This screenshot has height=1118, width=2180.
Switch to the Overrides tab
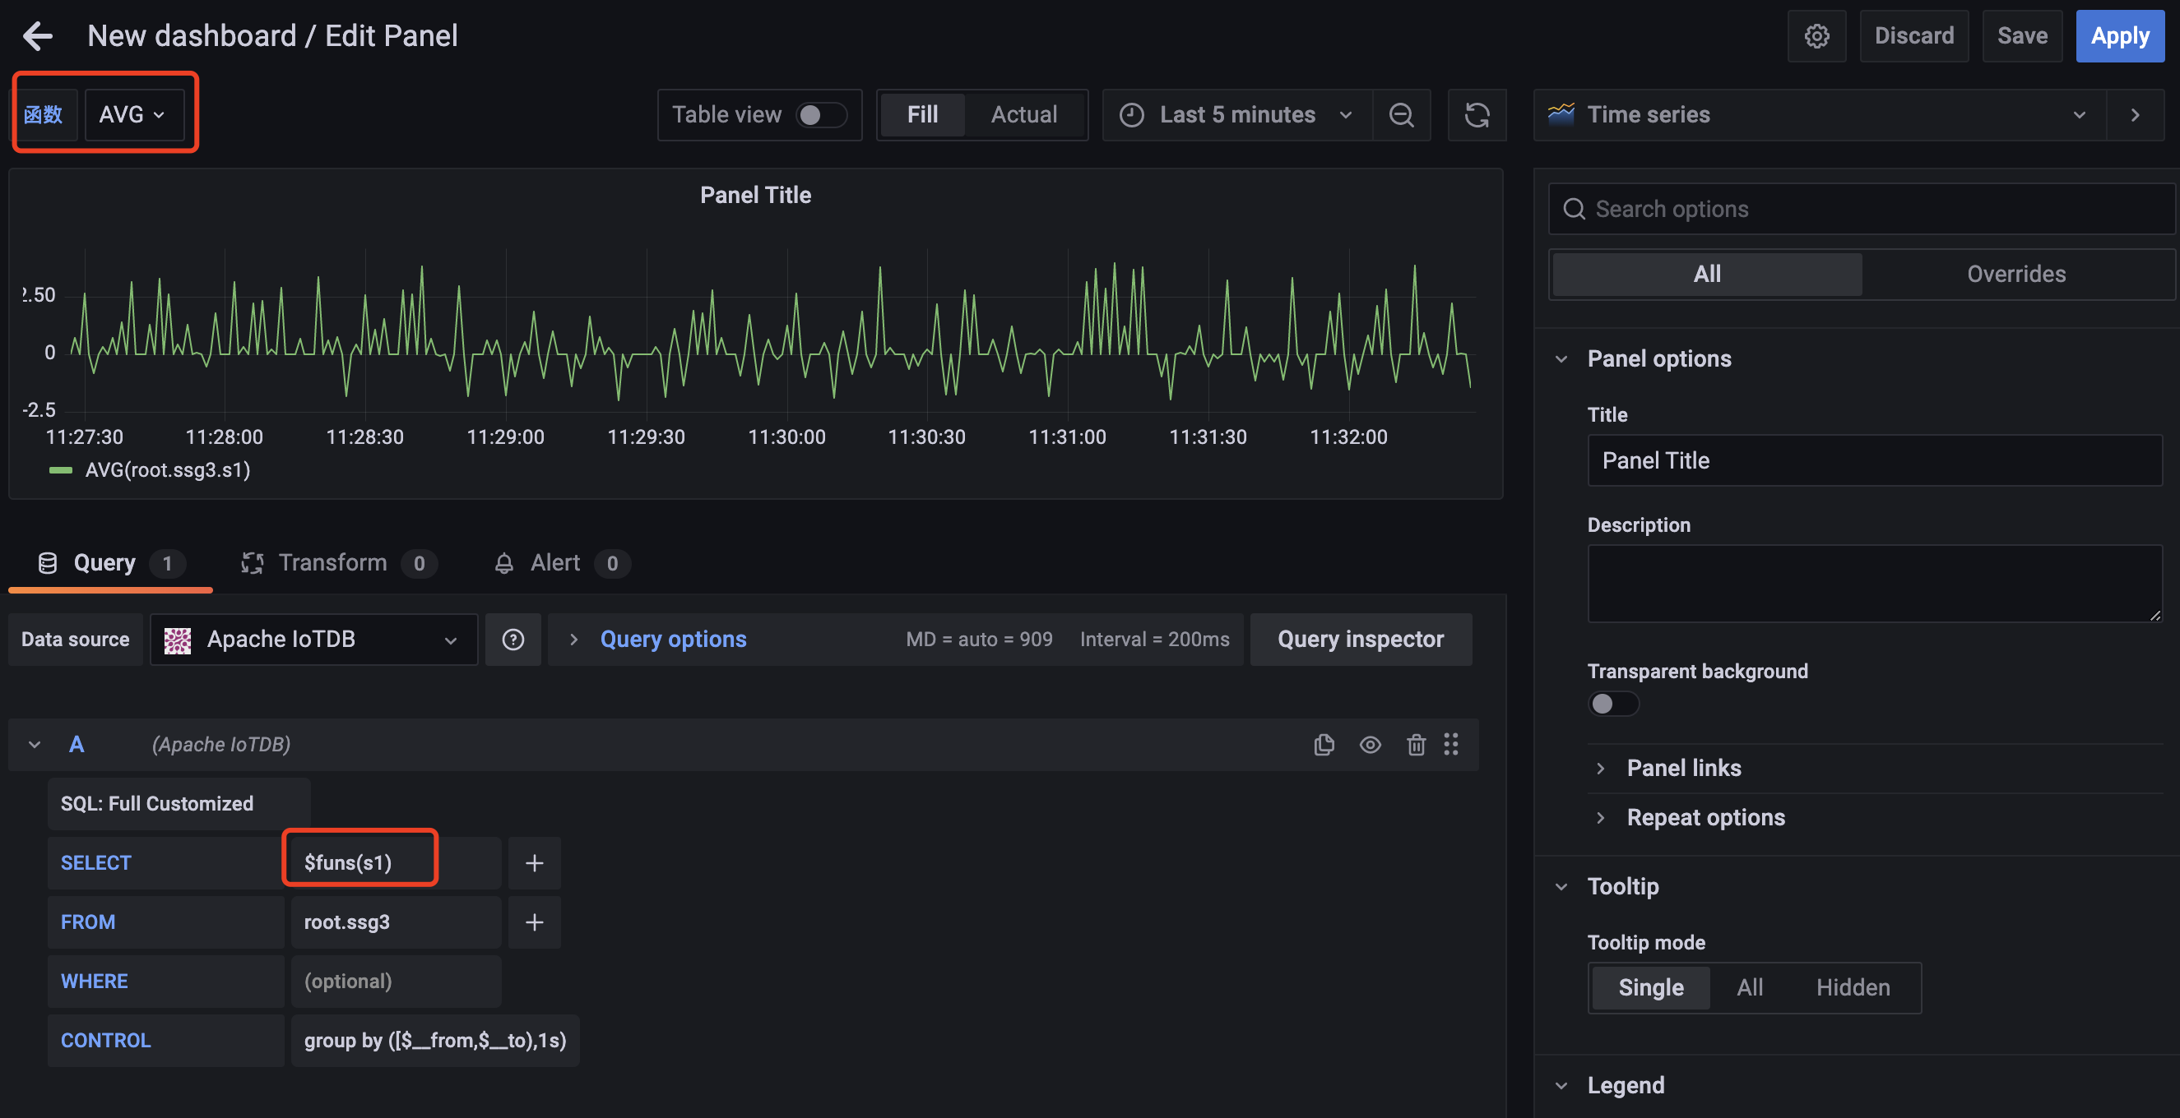click(x=2015, y=274)
